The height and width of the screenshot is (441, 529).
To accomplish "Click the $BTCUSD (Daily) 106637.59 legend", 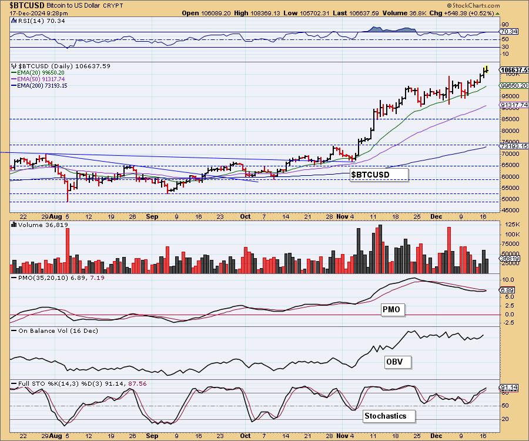I will coord(64,66).
